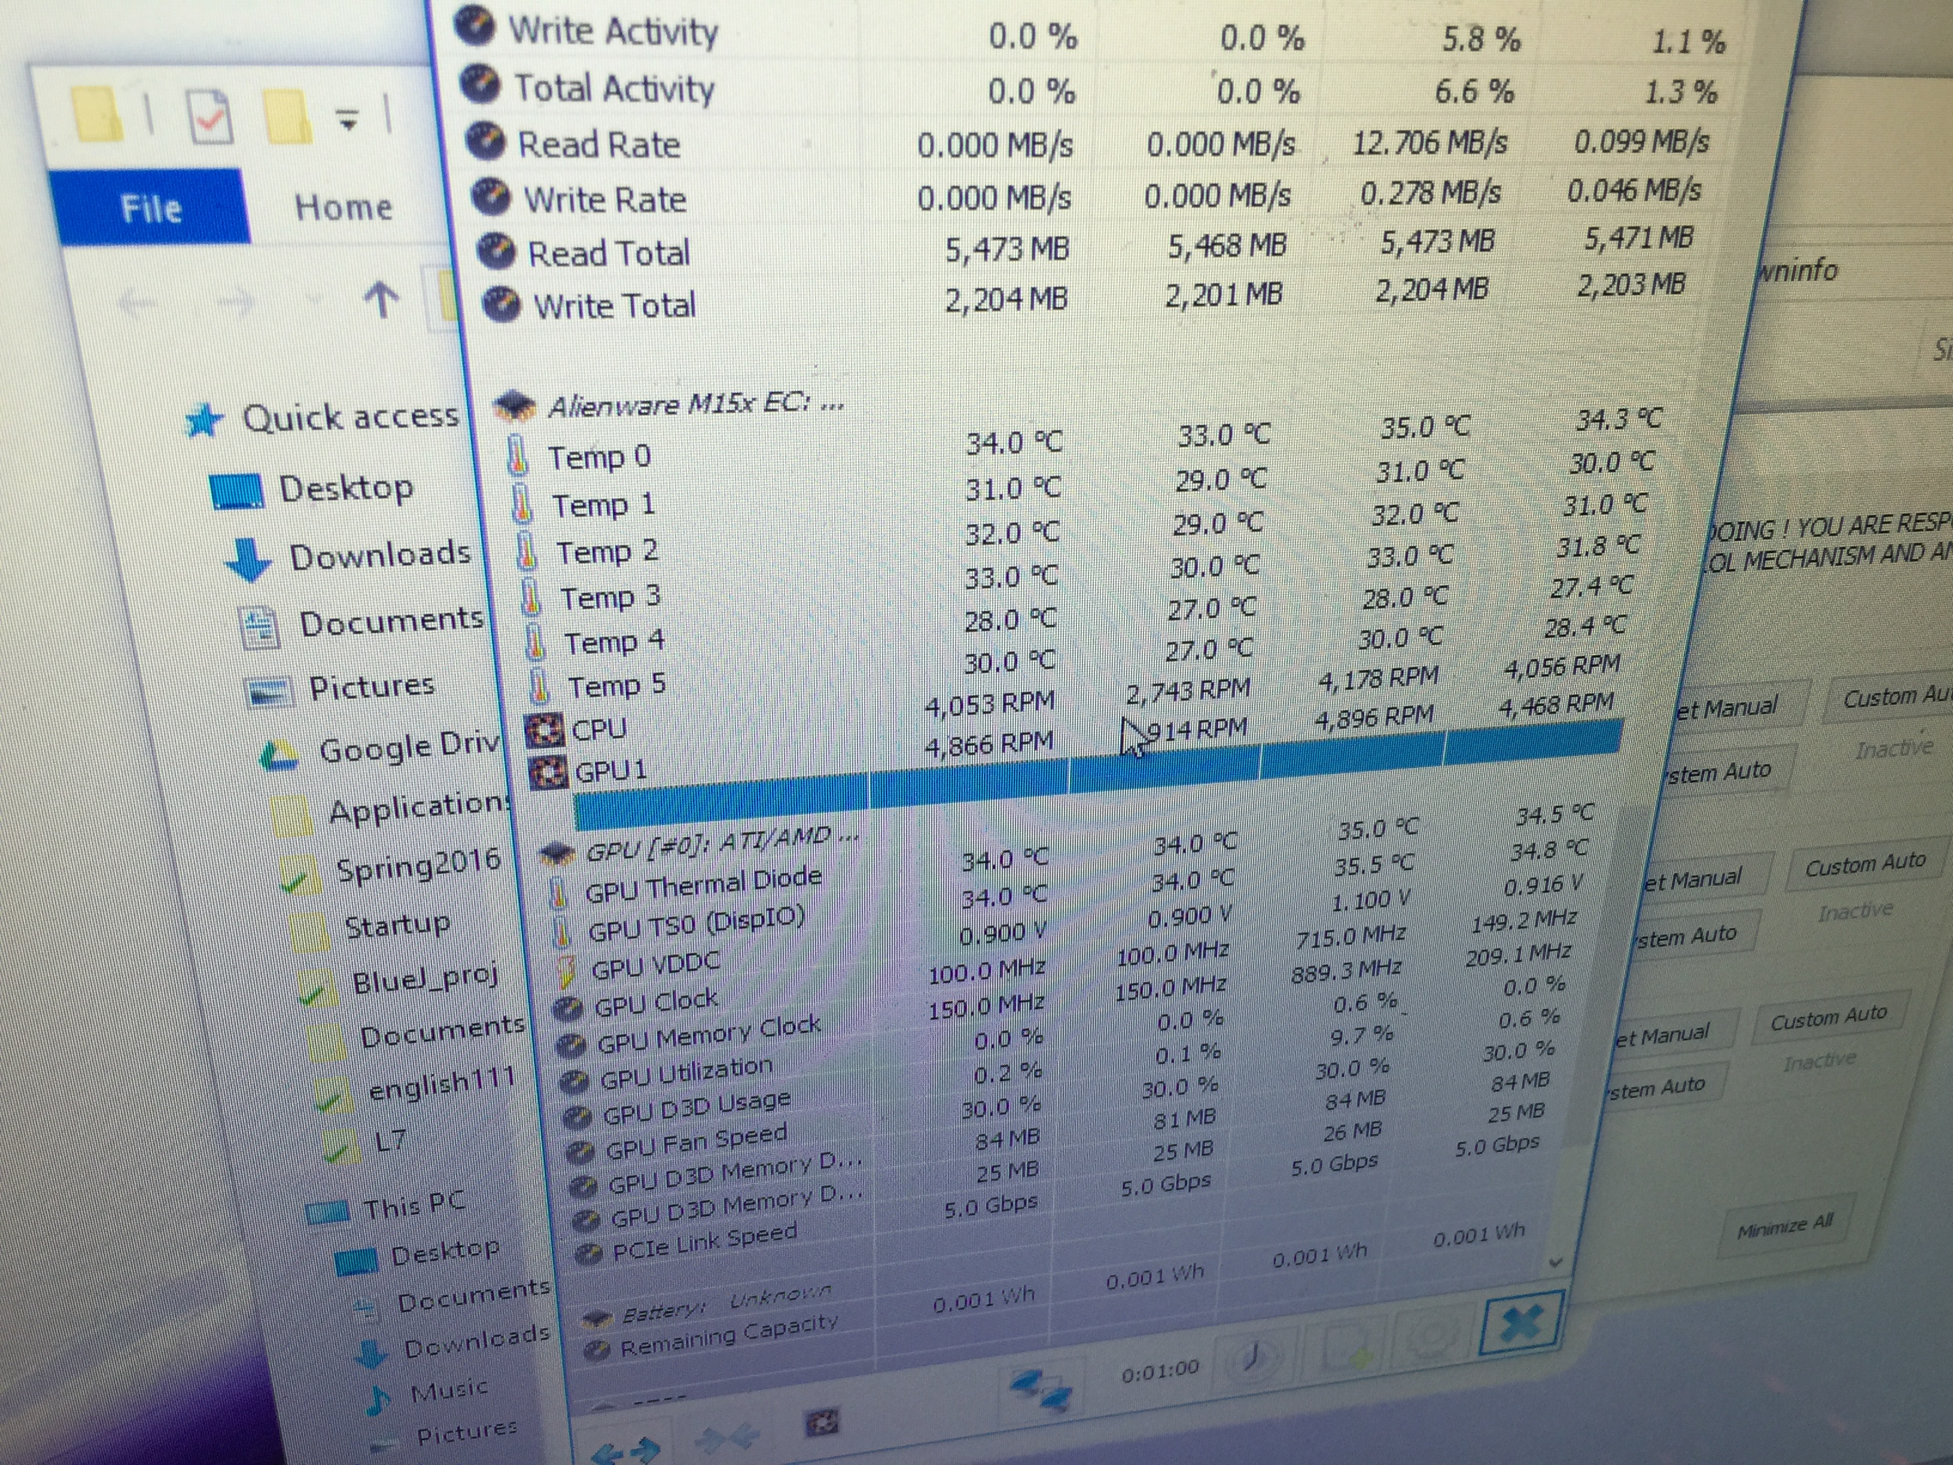Click the Temp 2 thermometer icon
This screenshot has height=1465, width=1953.
coord(526,551)
